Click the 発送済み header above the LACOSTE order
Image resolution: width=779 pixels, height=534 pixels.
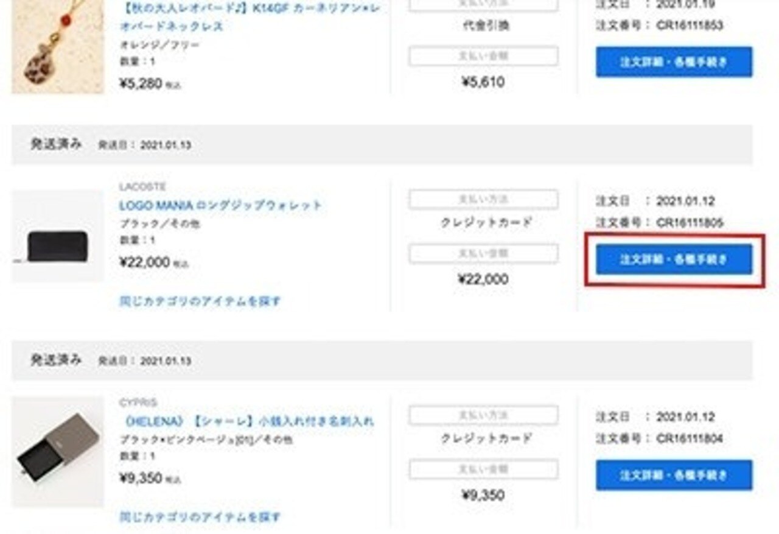click(56, 144)
